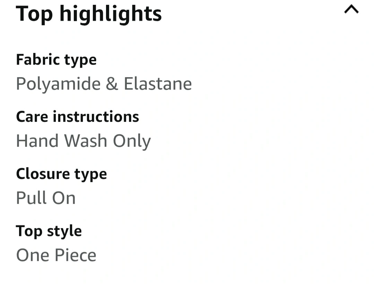Click the word Elastane
374x284 pixels.
coord(158,84)
